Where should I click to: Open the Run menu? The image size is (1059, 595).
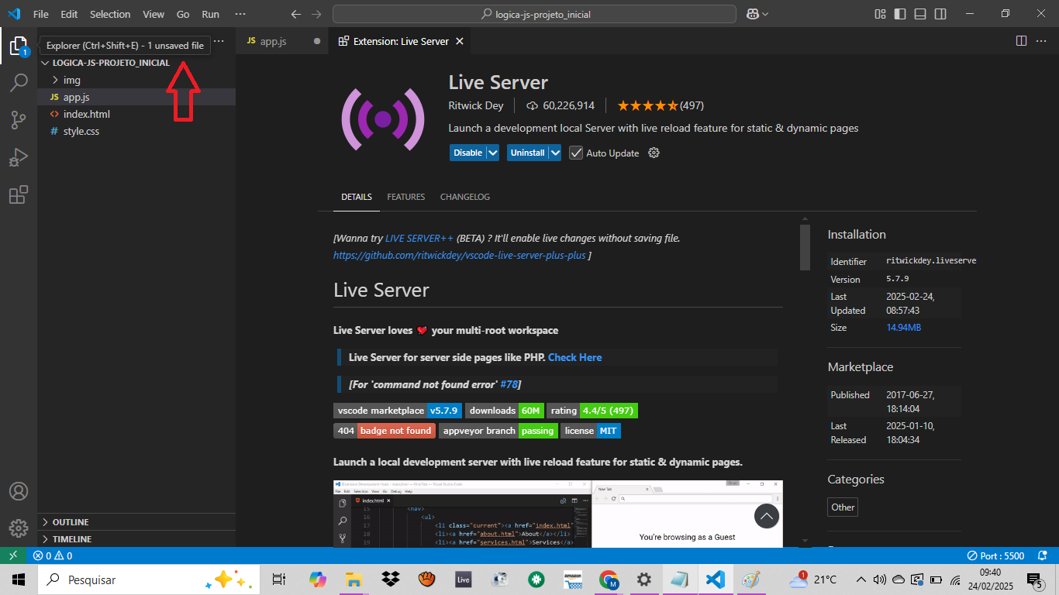(x=210, y=14)
